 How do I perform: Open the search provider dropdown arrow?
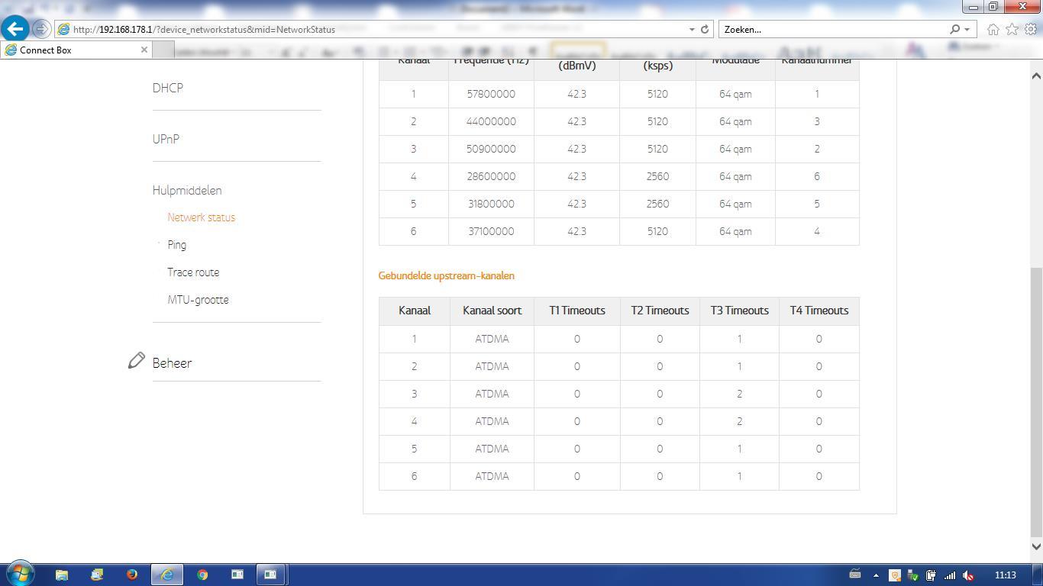point(967,29)
